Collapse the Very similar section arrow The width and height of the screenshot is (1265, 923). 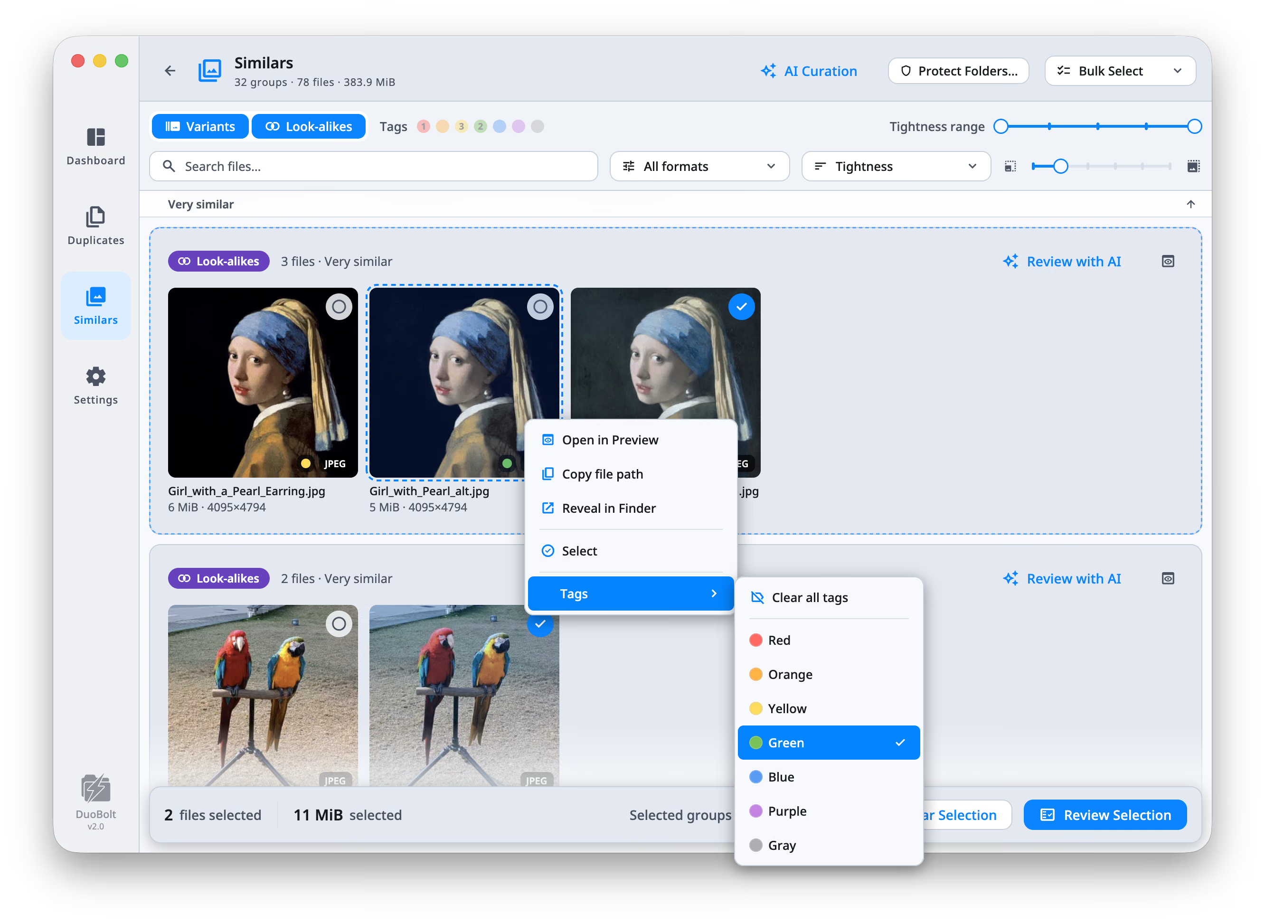[x=1191, y=205]
